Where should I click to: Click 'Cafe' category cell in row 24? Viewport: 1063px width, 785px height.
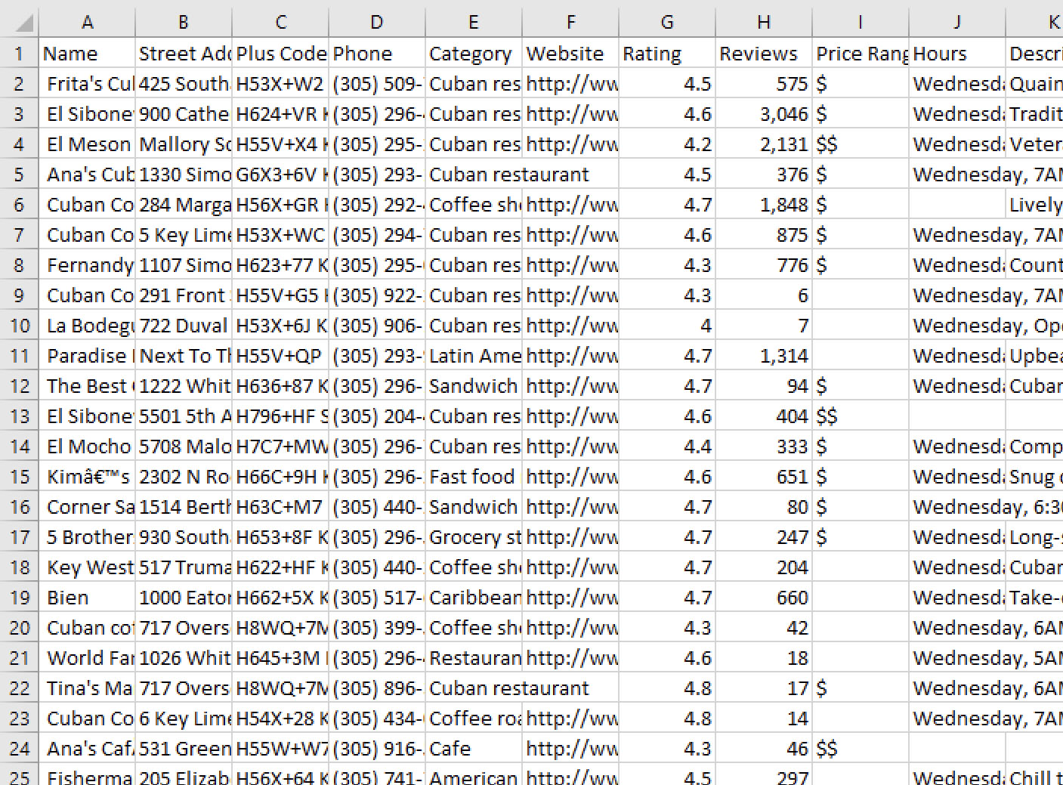click(474, 749)
